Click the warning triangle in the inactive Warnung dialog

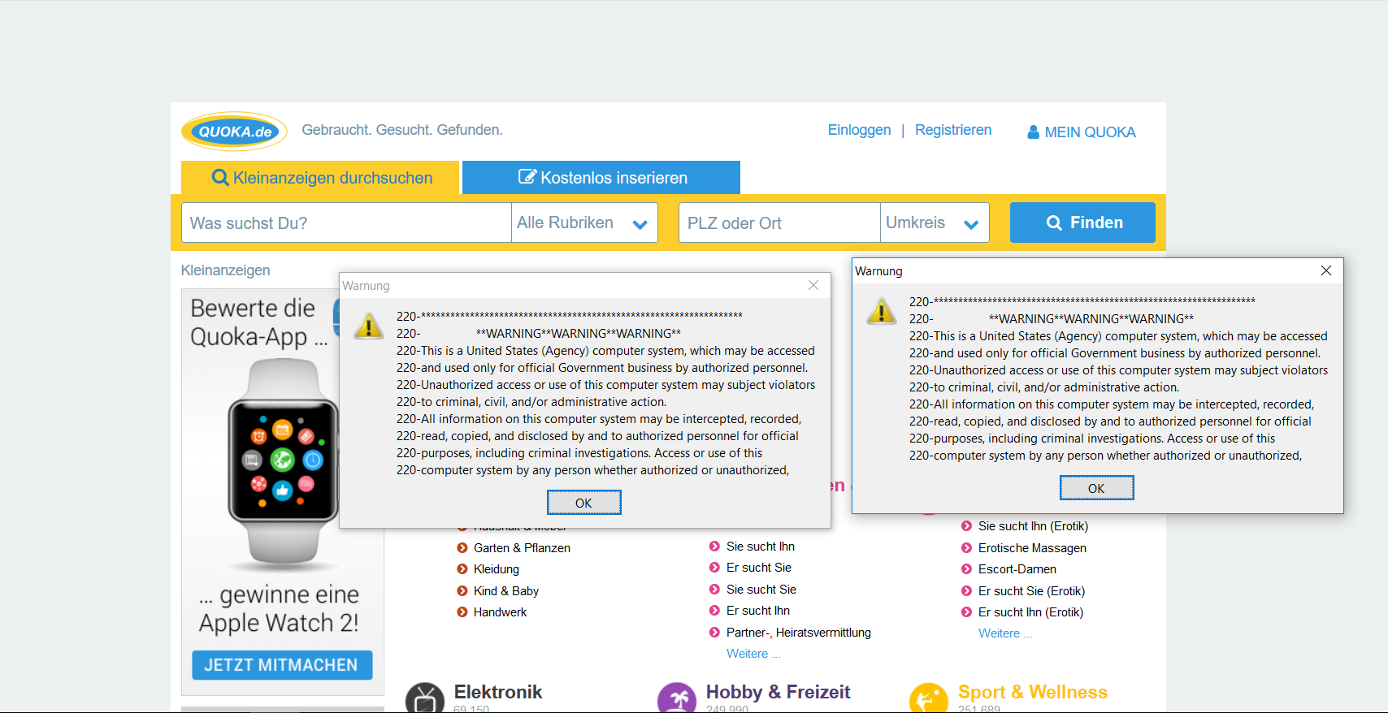click(369, 326)
